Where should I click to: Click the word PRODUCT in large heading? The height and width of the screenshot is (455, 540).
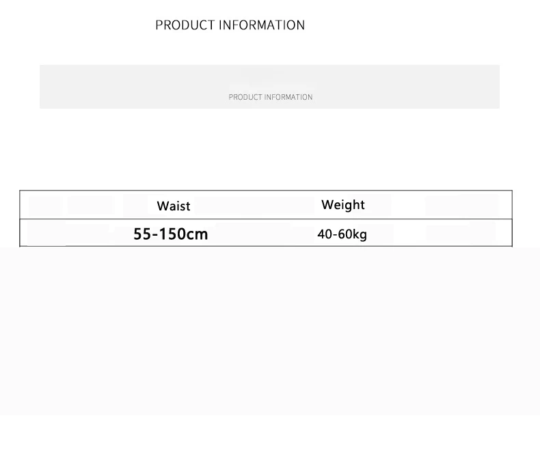point(185,25)
